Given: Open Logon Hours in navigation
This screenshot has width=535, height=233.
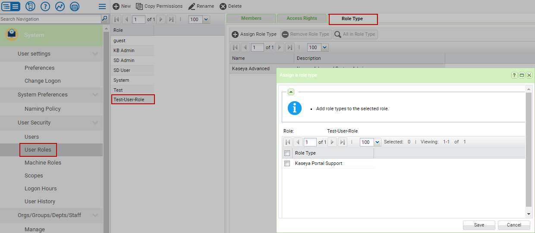Looking at the screenshot, I should [41, 189].
